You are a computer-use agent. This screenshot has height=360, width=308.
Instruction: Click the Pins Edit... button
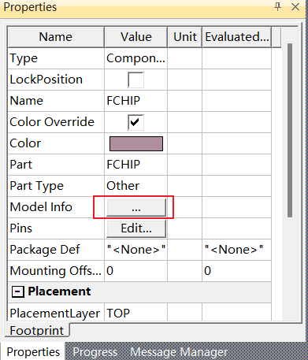136,228
